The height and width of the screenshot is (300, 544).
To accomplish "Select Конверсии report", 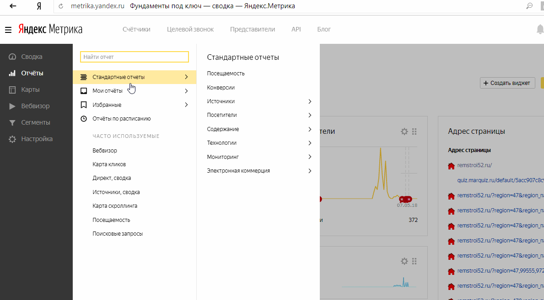I will [221, 88].
